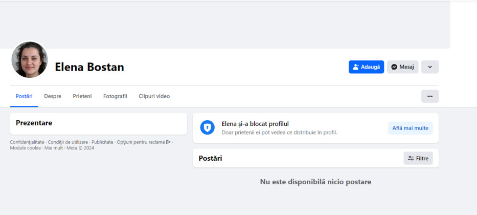The width and height of the screenshot is (477, 215).
Task: Click the ad choices triangle icon
Action: click(x=168, y=142)
